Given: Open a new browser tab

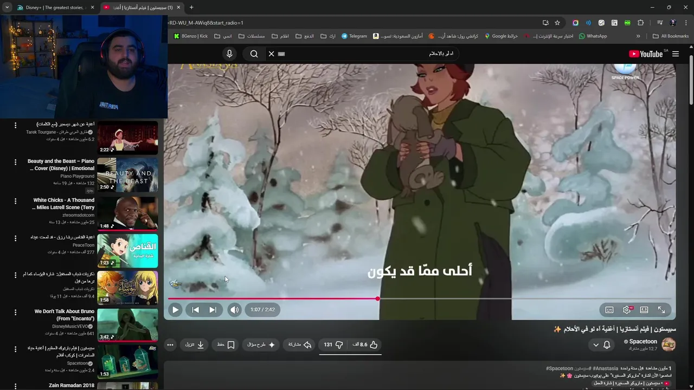Looking at the screenshot, I should coord(191,8).
